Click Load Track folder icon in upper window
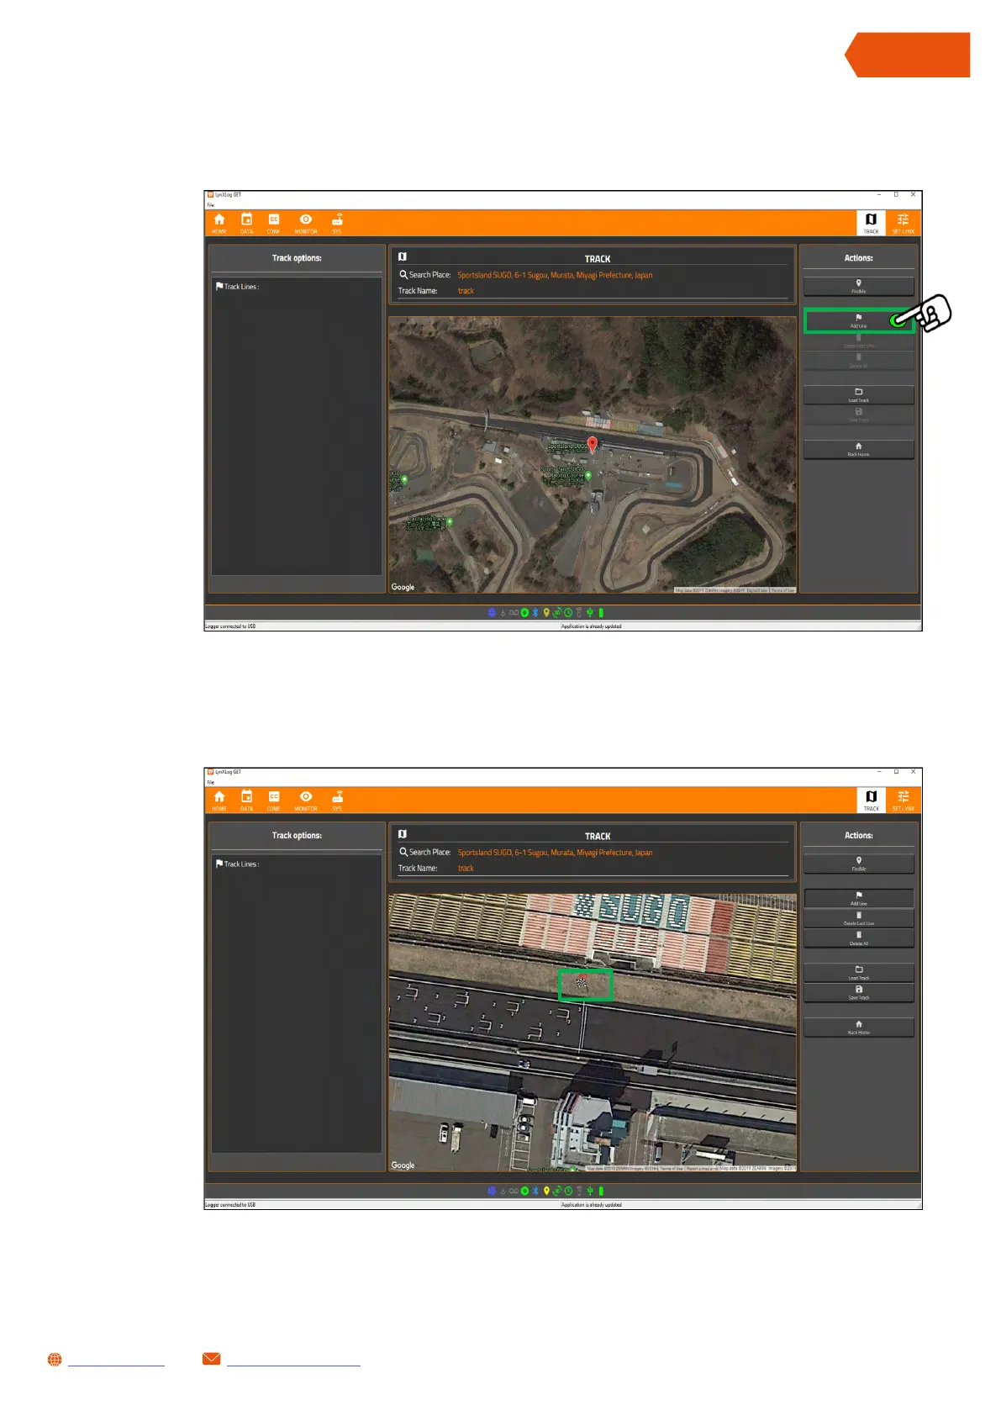The height and width of the screenshot is (1416, 1001). [858, 394]
